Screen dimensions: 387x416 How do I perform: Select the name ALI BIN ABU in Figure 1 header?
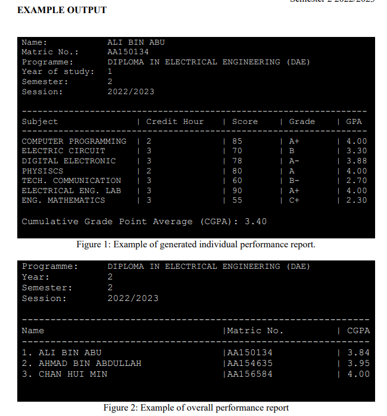(x=136, y=42)
